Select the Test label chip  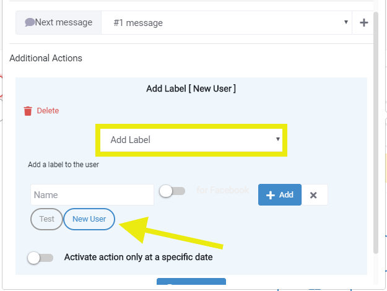46,219
